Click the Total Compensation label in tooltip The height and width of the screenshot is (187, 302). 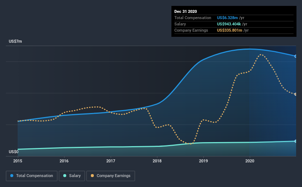193,18
